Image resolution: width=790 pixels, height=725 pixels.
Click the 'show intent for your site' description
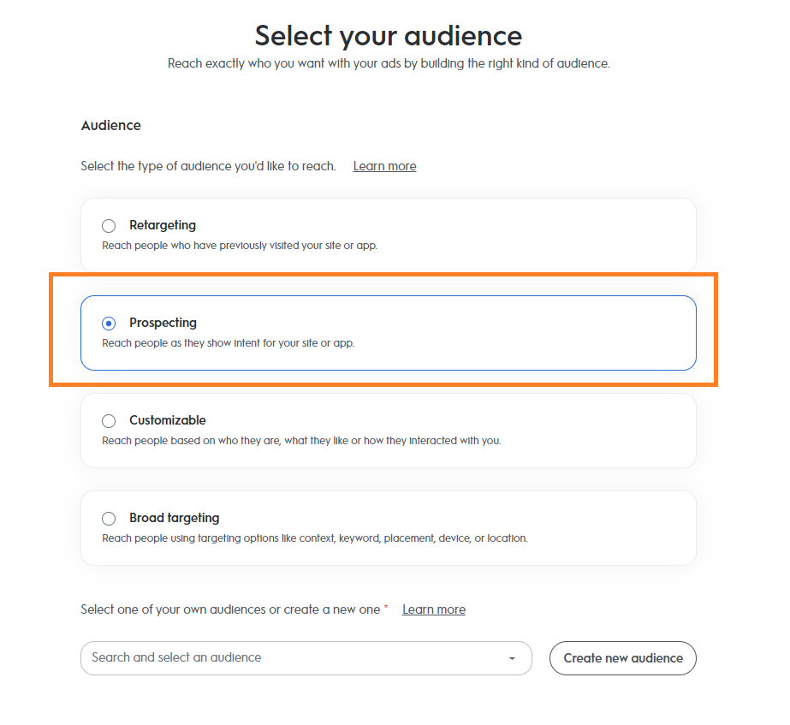228,343
